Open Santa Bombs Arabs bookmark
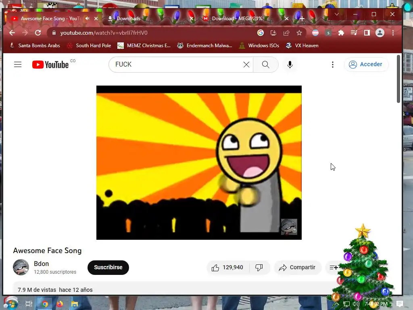The image size is (413, 310). coord(35,46)
